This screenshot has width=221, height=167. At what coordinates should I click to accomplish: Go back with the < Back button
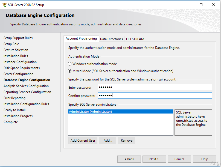click(129, 159)
